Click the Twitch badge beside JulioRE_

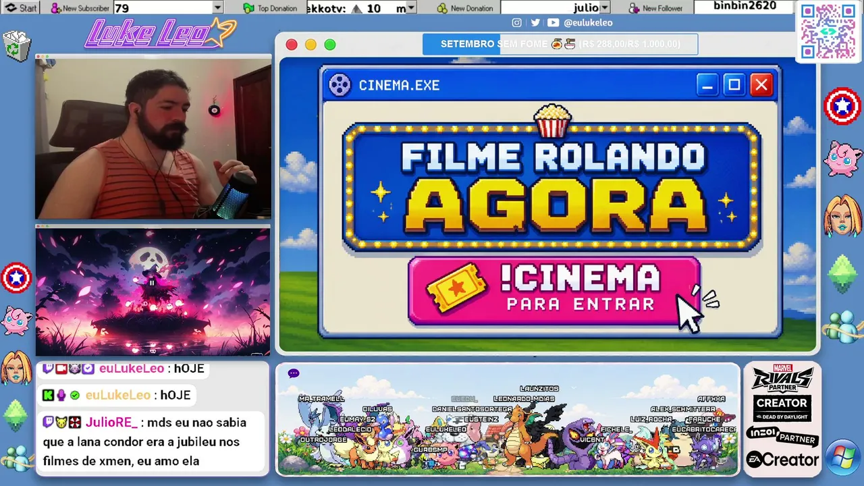pos(48,423)
